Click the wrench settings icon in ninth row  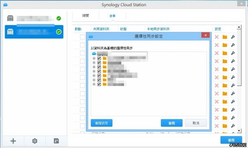233,102
